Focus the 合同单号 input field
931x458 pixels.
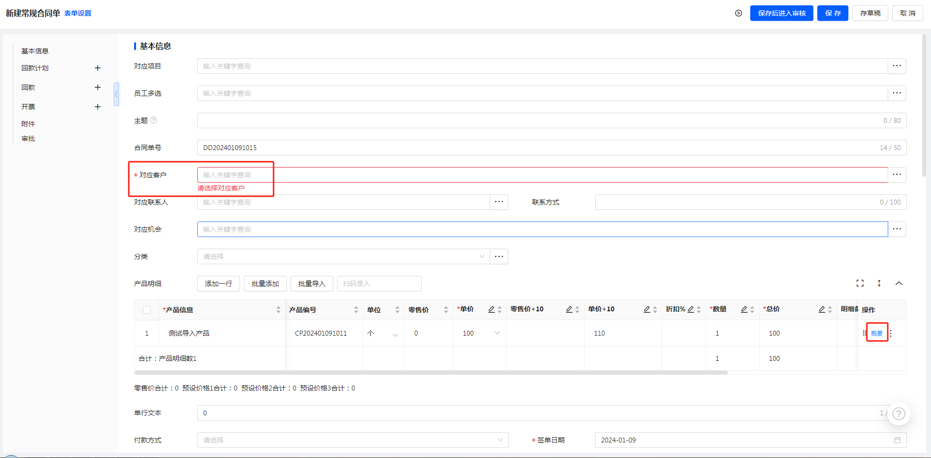552,148
